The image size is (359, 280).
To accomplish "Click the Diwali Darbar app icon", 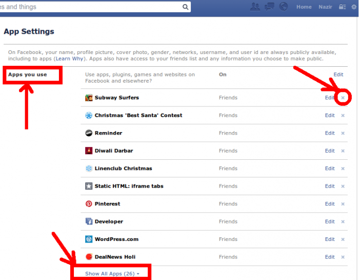I will point(89,151).
